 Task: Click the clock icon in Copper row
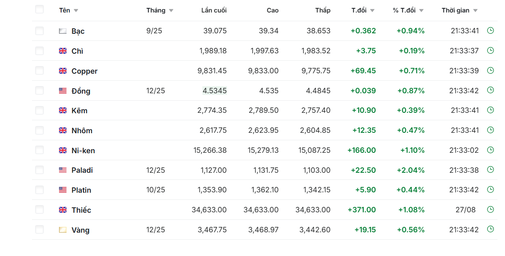490,70
